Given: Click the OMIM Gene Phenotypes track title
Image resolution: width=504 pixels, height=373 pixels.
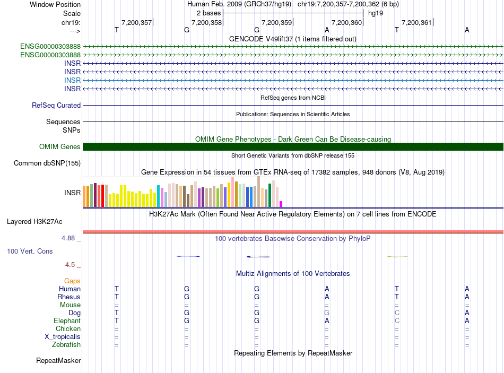Looking at the screenshot, I should coord(293,139).
